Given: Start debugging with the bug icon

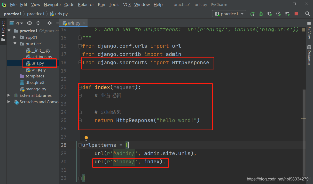Looking at the screenshot, I should [x=261, y=14].
